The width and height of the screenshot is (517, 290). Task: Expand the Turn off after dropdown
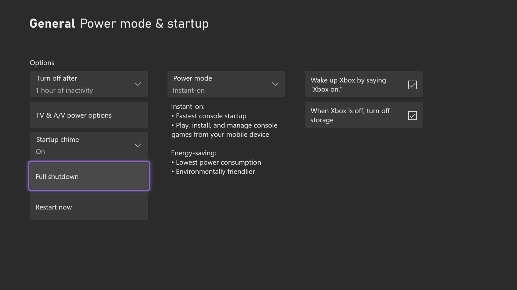click(138, 84)
